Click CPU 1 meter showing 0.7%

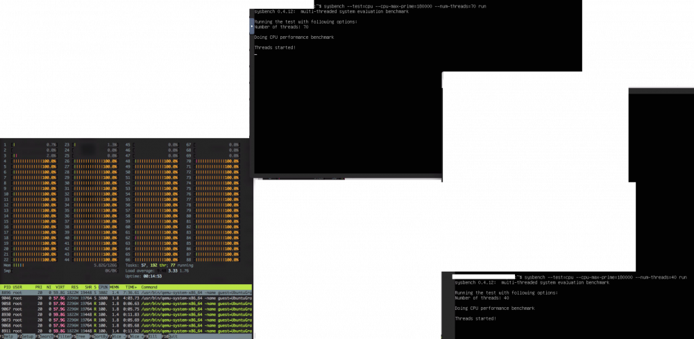pos(31,144)
